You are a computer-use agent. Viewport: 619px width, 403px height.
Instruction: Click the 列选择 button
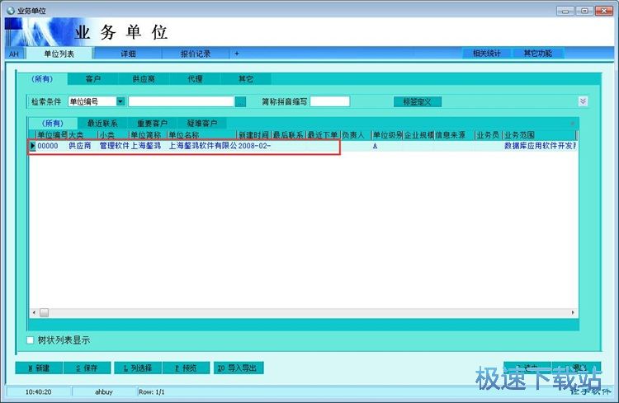(138, 368)
